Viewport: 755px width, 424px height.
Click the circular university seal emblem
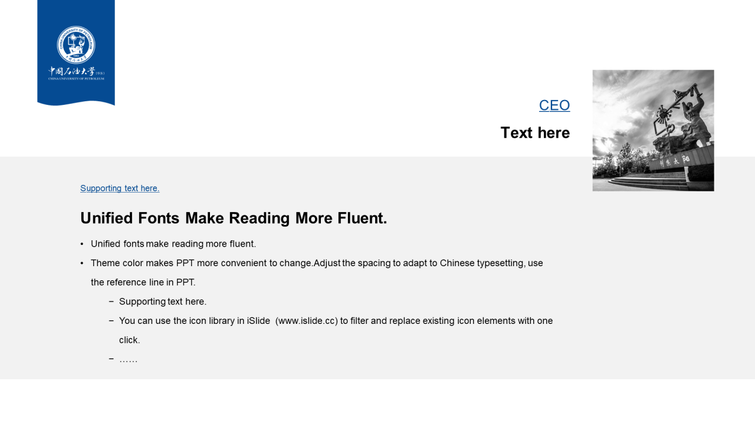pyautogui.click(x=76, y=45)
